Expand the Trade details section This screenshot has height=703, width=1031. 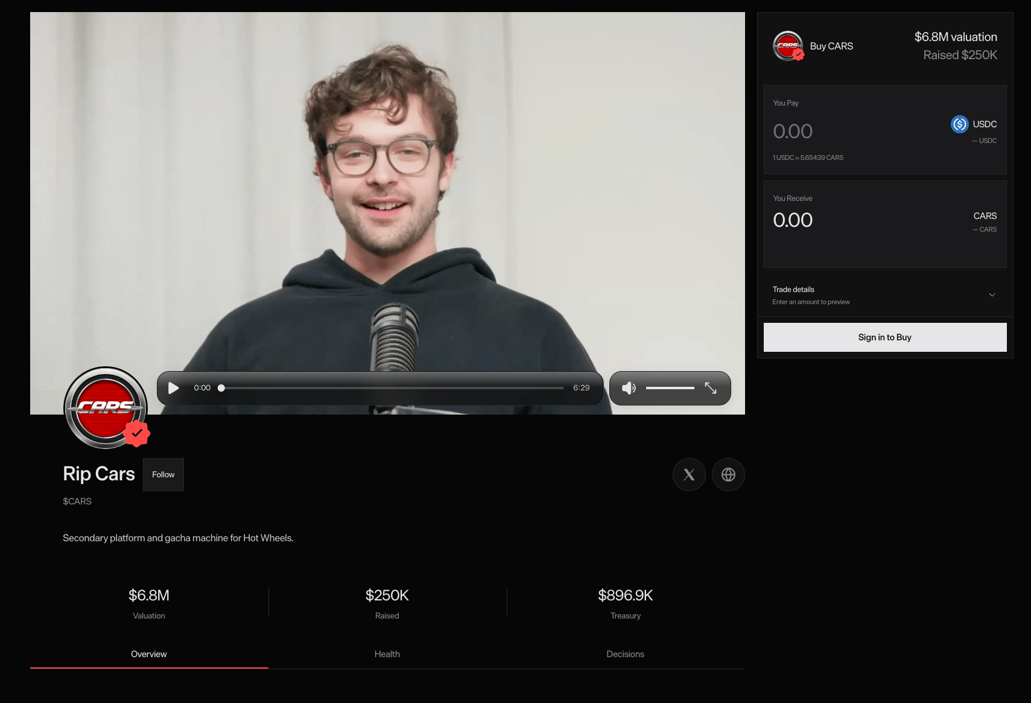[884, 295]
